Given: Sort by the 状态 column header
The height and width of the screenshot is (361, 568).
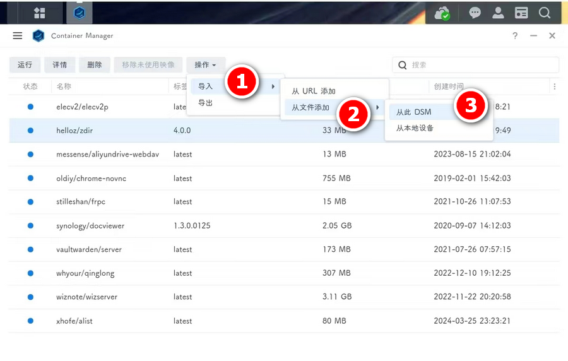Looking at the screenshot, I should [x=30, y=86].
